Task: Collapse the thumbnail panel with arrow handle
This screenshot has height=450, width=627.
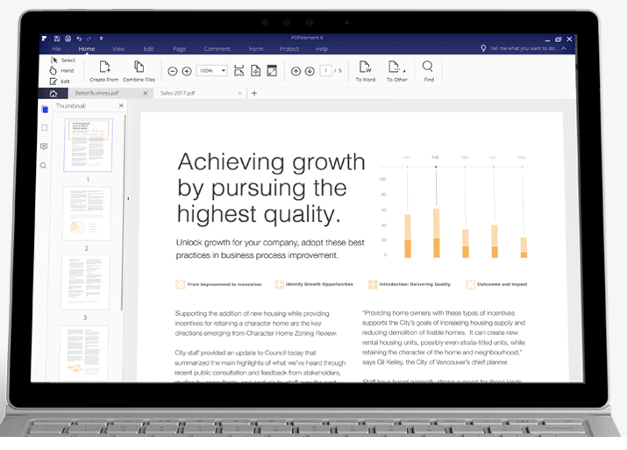Action: coord(128,199)
